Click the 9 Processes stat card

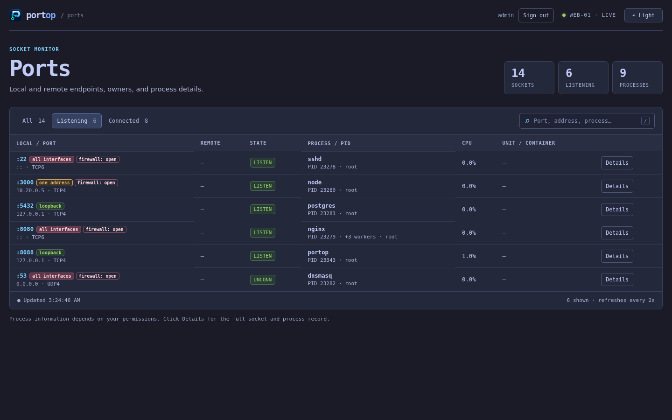coord(637,78)
